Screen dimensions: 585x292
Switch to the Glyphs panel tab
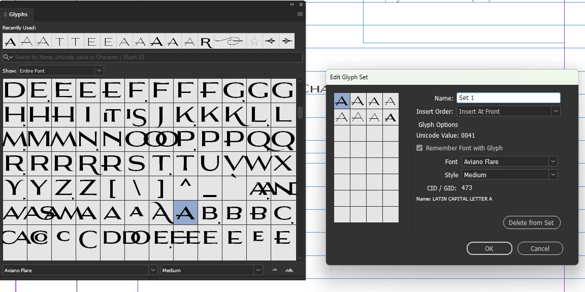click(x=18, y=15)
